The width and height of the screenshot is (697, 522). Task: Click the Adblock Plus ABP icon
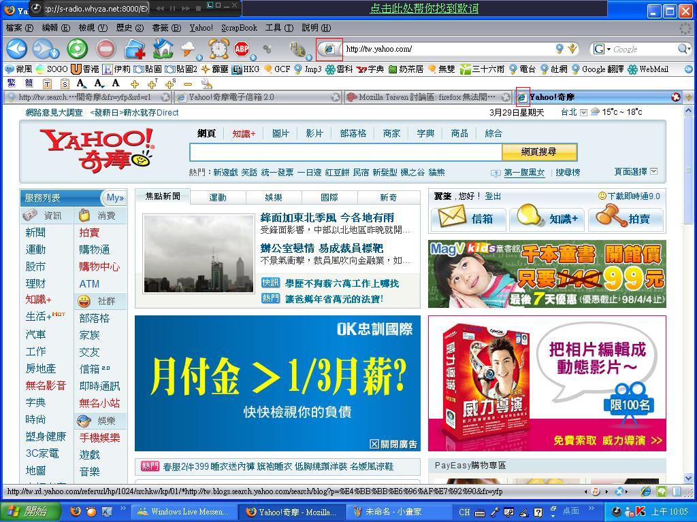tap(242, 49)
